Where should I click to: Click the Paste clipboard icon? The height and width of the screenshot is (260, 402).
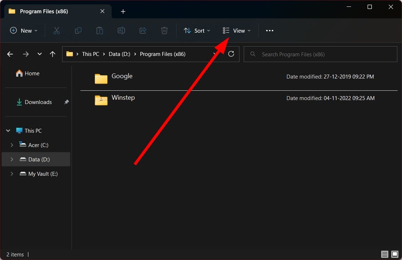pyautogui.click(x=100, y=30)
